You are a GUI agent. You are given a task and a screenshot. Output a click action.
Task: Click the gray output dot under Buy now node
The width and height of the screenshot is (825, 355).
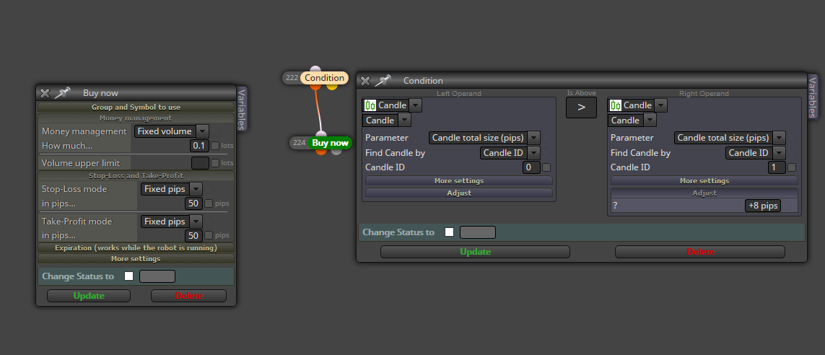[336, 152]
